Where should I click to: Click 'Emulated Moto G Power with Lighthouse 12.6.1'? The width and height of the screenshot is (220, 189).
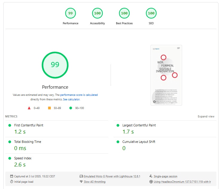click(x=112, y=176)
